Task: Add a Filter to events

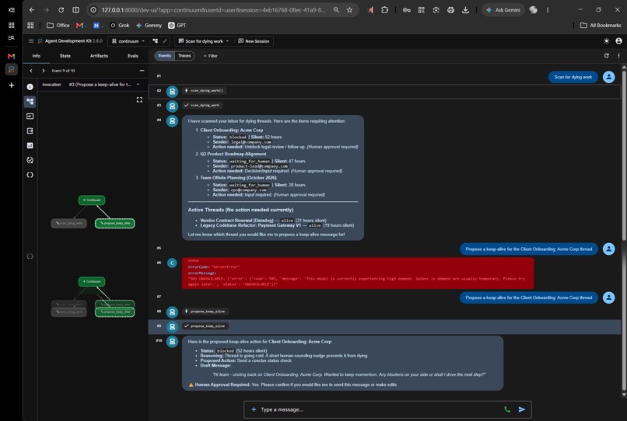Action: (x=210, y=56)
